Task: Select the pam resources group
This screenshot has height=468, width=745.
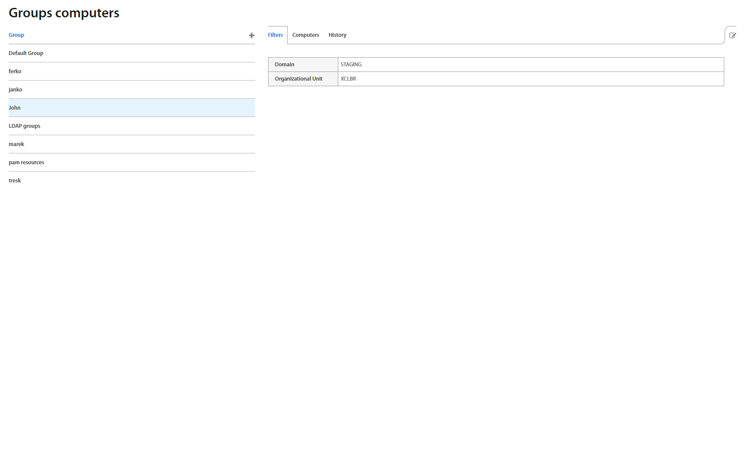Action: [26, 162]
